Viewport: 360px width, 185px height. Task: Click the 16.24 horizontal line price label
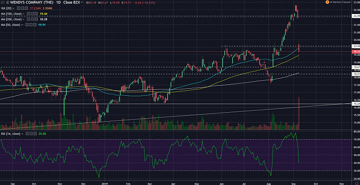pos(356,104)
